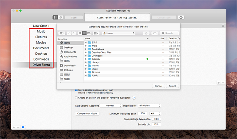Select Movies in scan list

(x=41, y=42)
